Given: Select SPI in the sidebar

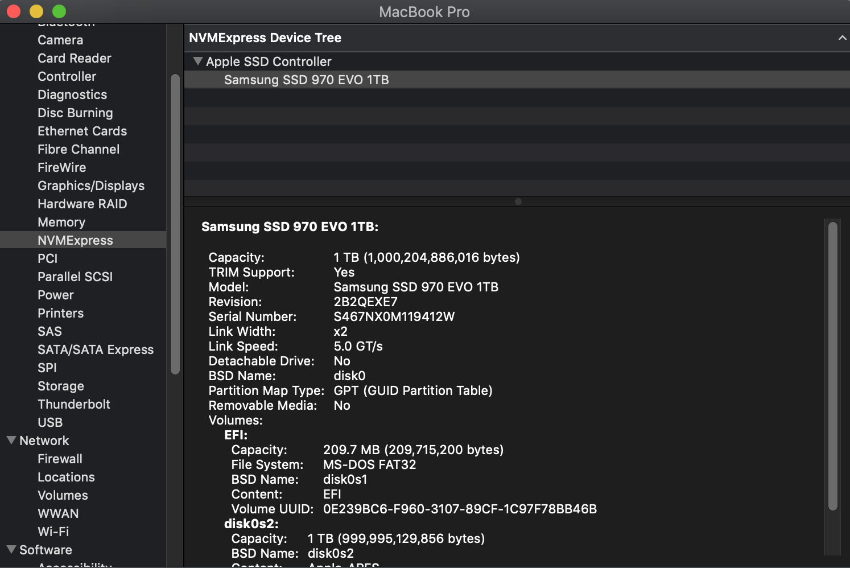Looking at the screenshot, I should 47,368.
